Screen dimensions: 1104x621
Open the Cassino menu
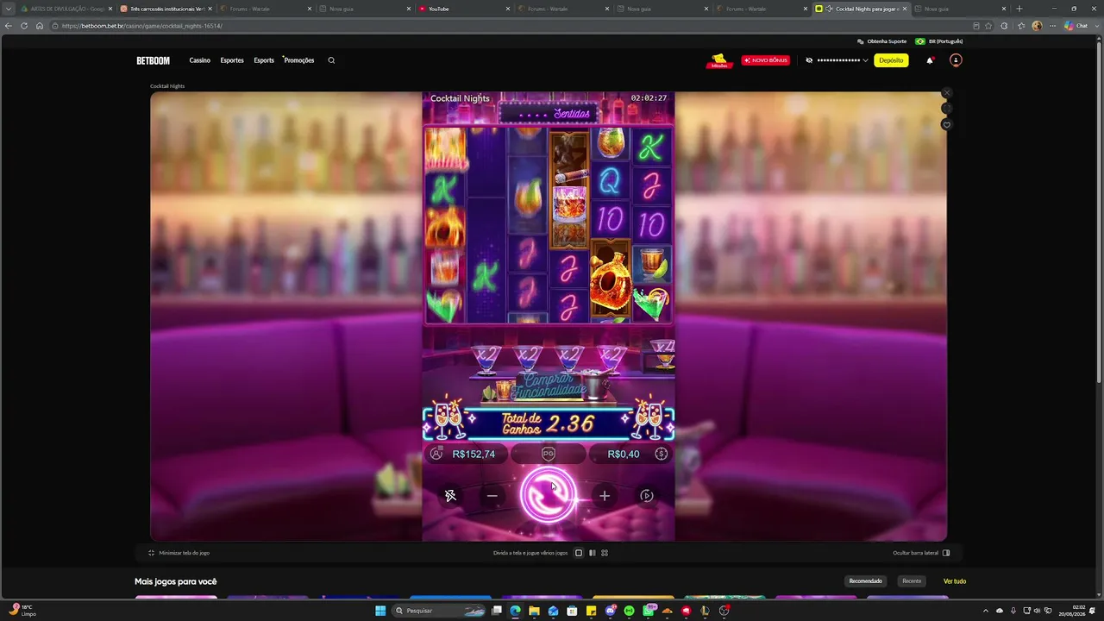pyautogui.click(x=200, y=60)
